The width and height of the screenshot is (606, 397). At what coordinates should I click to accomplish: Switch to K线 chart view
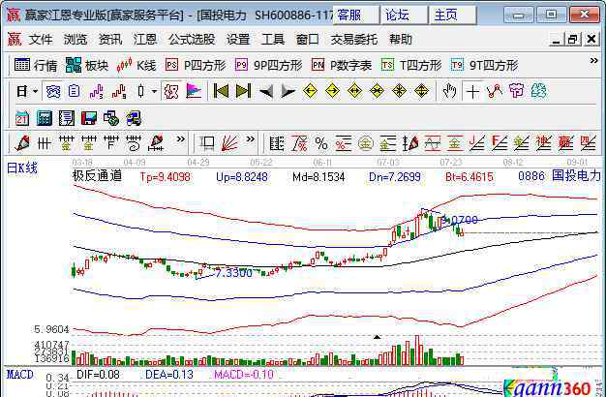tap(136, 65)
